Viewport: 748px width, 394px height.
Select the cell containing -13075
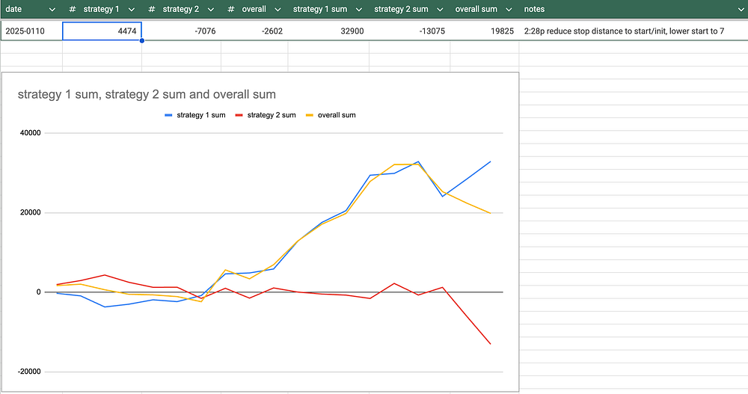(x=409, y=31)
